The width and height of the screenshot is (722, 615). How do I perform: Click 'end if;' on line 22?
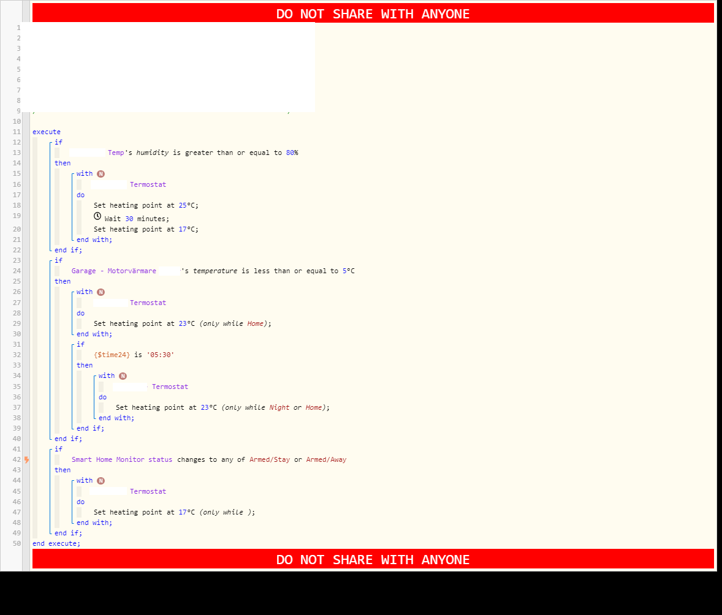pyautogui.click(x=68, y=250)
